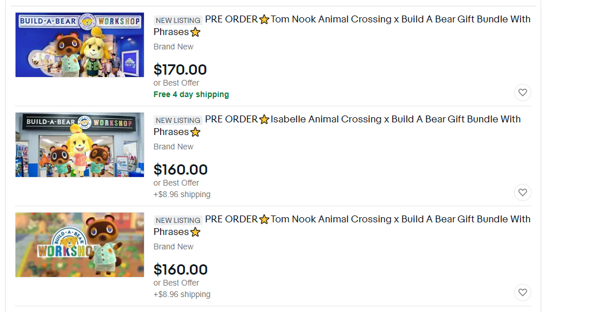The width and height of the screenshot is (597, 312).
Task: Click the Tom Nook and Isabelle storefront thumbnail
Action: pyautogui.click(x=79, y=45)
